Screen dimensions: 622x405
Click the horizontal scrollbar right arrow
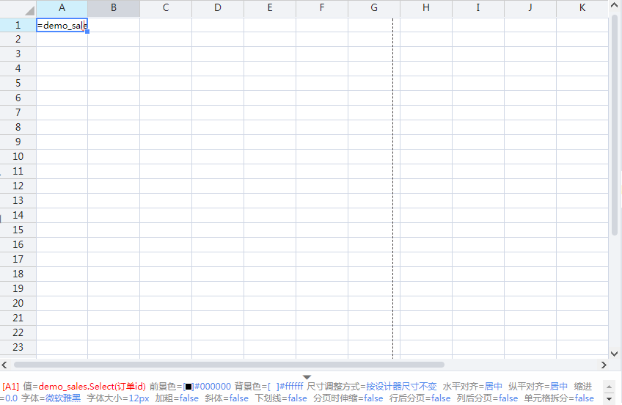pos(604,365)
